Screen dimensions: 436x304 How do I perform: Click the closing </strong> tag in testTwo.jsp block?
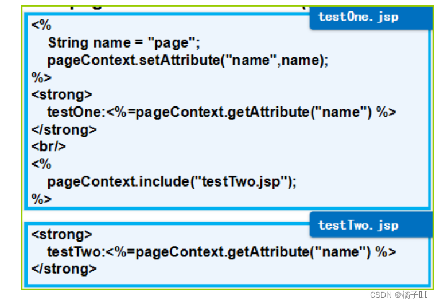[64, 269]
